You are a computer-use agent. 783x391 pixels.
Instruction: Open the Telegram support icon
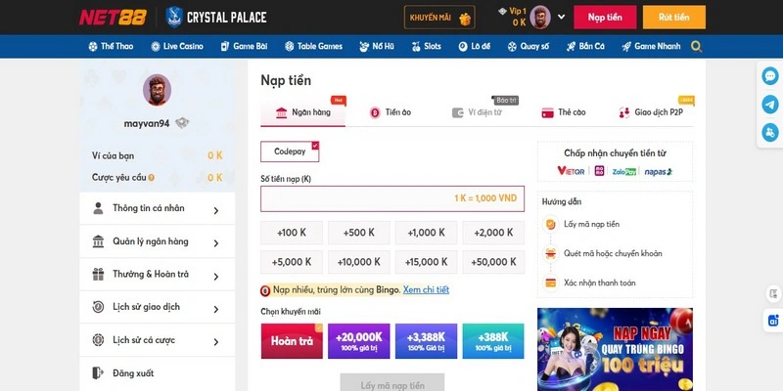(770, 105)
